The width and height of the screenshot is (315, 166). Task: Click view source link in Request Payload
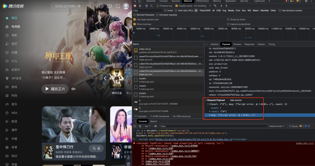click(x=236, y=100)
